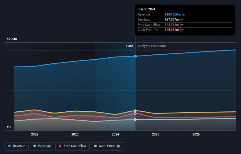Toggle the Cash From Op legend button
Screen dimensions: 241x154
(107, 146)
